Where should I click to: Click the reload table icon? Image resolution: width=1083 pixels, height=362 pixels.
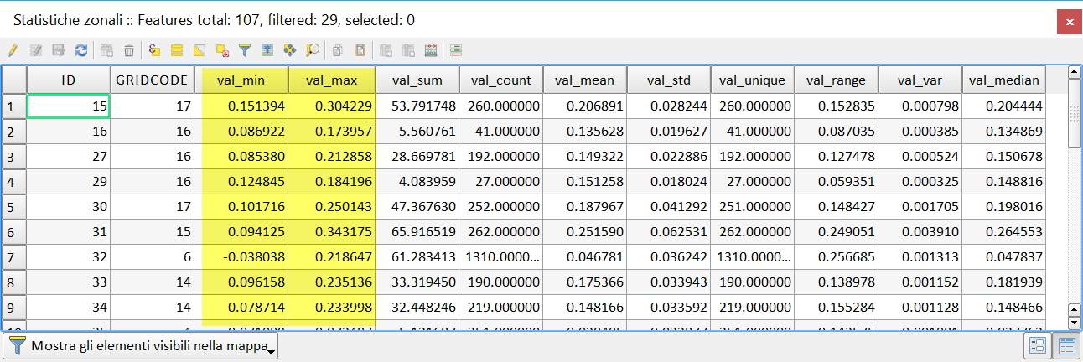[81, 50]
